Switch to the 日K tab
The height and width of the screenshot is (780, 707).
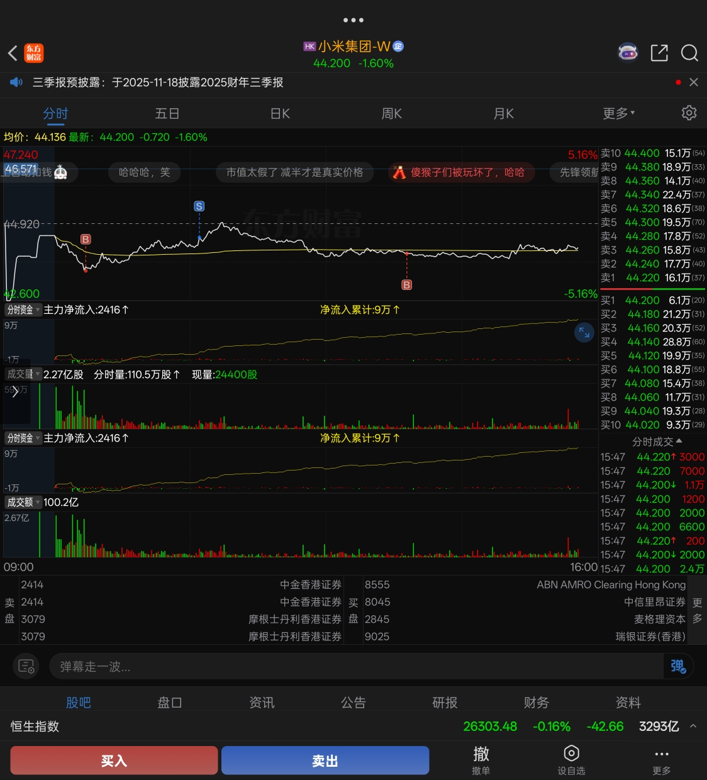click(x=280, y=114)
